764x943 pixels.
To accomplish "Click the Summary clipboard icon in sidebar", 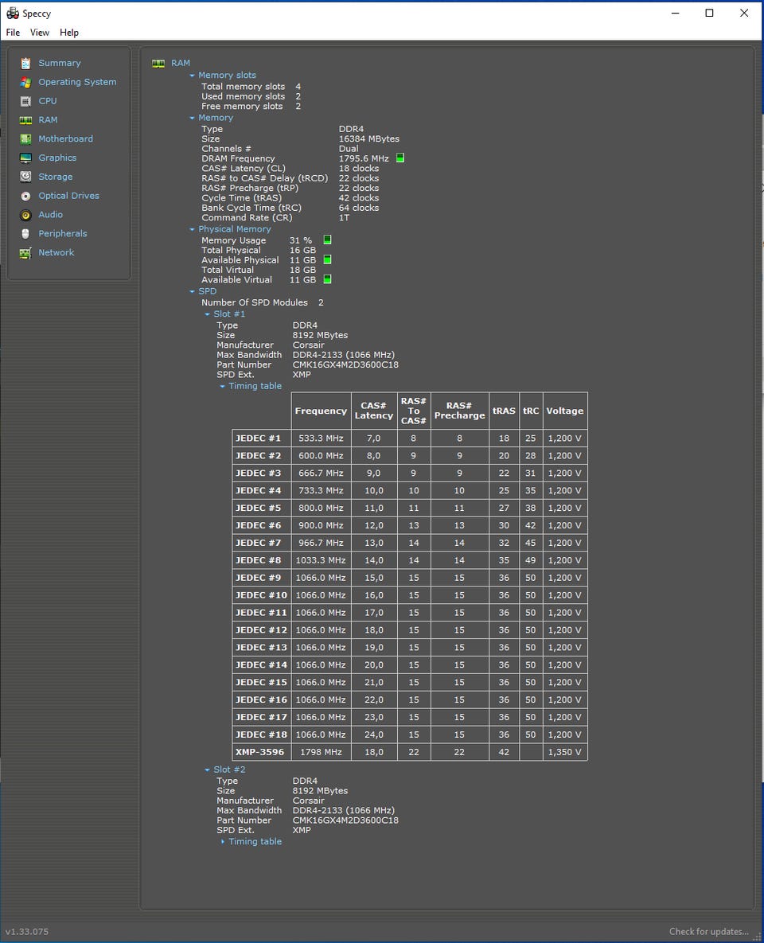I will click(x=25, y=63).
